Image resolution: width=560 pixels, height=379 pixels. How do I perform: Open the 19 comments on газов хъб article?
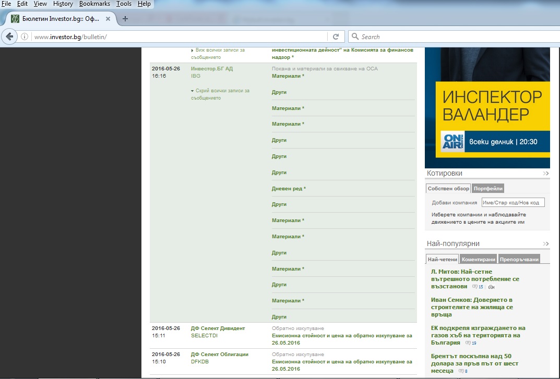click(x=471, y=343)
